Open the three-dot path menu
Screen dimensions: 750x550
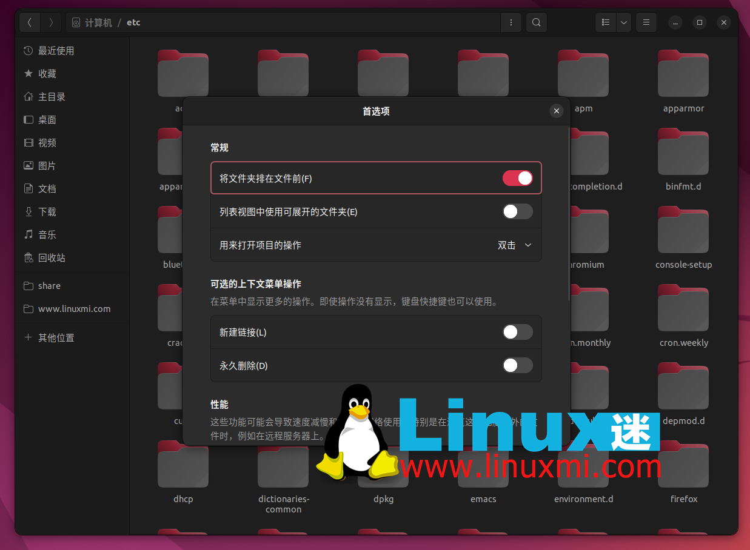tap(511, 22)
